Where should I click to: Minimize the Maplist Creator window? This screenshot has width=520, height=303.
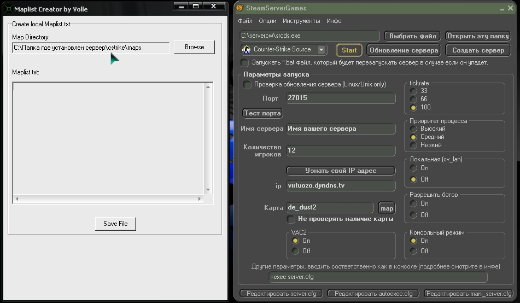181,7
